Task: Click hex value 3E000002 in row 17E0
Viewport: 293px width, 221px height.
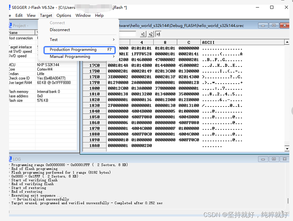Action: 118,77
